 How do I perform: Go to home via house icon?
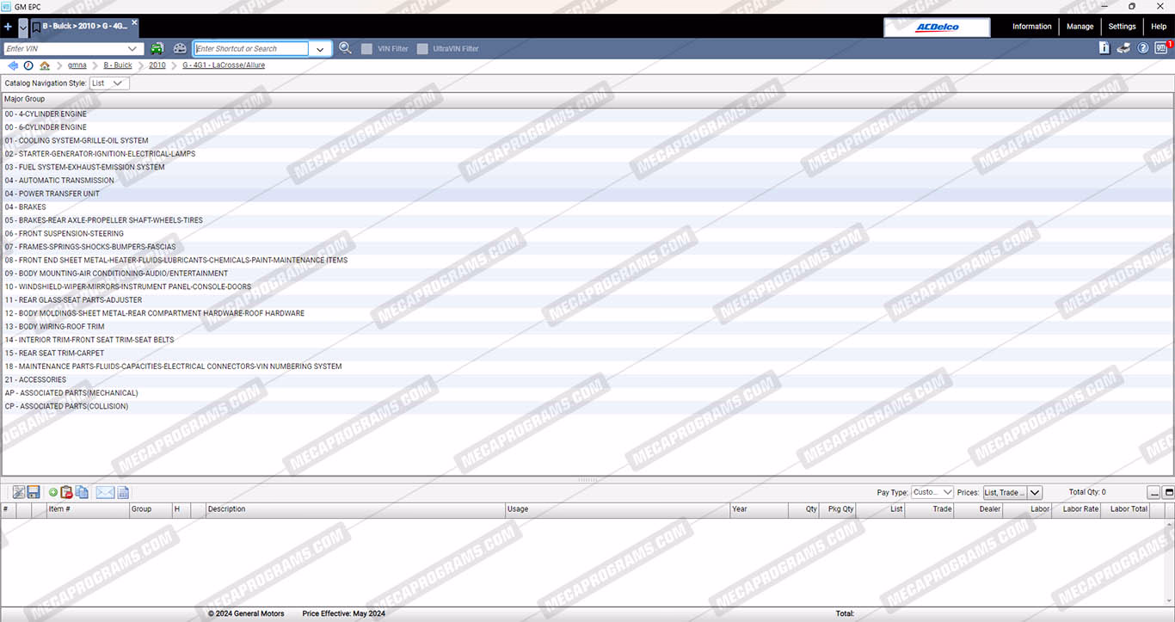[x=45, y=65]
